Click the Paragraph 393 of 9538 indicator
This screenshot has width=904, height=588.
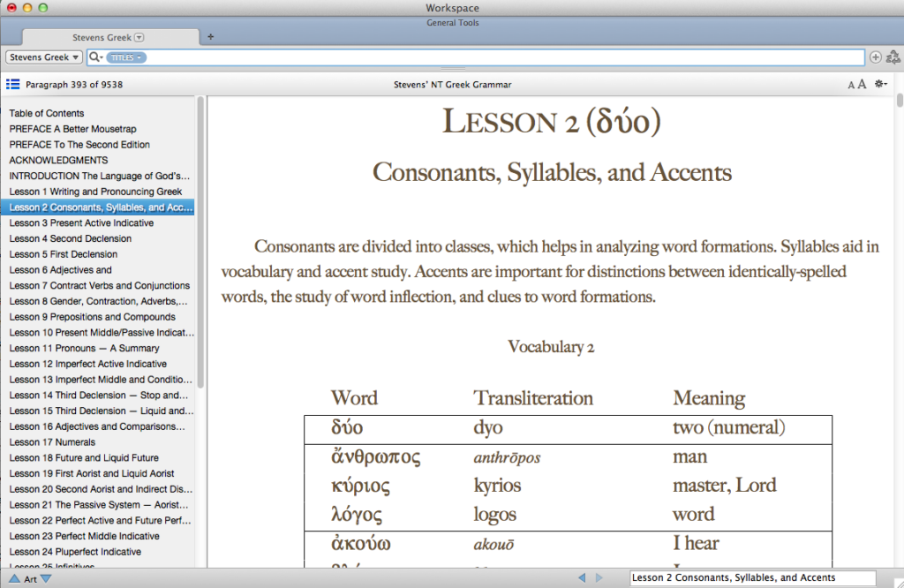(x=74, y=85)
